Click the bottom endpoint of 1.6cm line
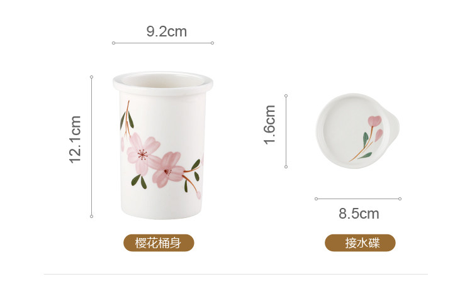This screenshot has height=289, width=472. [x=286, y=166]
